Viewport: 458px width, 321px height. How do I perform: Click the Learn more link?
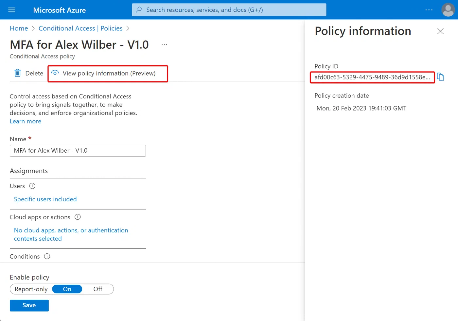pyautogui.click(x=26, y=121)
